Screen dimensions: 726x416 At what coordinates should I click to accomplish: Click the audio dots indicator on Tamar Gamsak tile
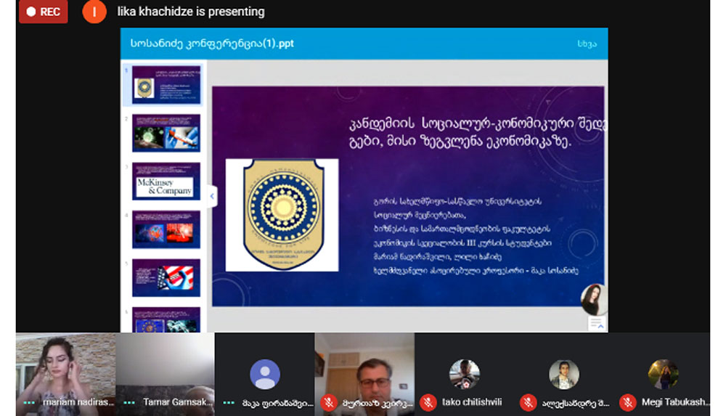(129, 401)
